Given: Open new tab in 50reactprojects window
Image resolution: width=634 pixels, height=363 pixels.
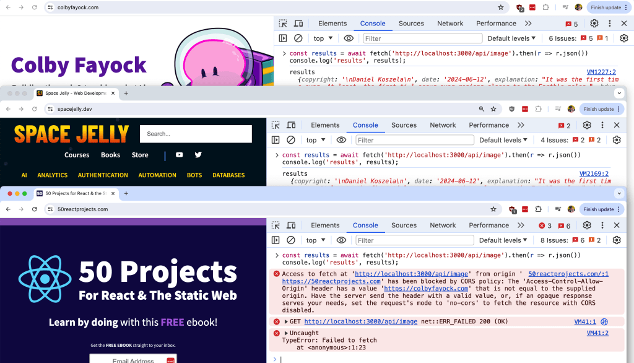Looking at the screenshot, I should 126,193.
